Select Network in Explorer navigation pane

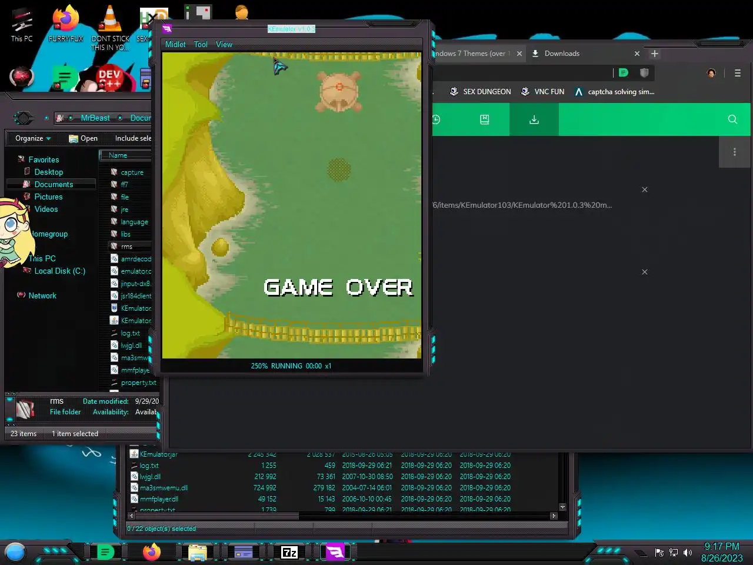42,295
